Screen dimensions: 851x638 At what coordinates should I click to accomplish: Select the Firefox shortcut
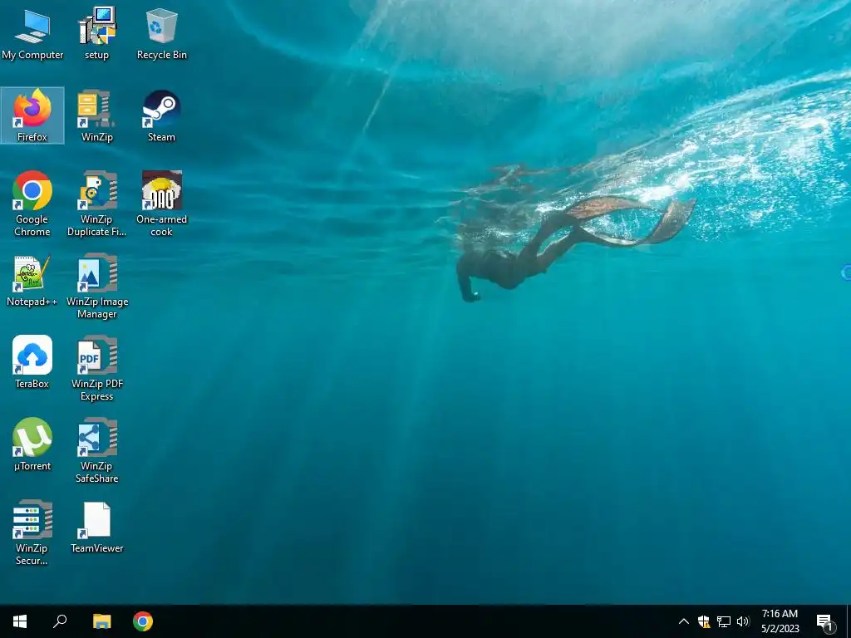click(x=32, y=115)
